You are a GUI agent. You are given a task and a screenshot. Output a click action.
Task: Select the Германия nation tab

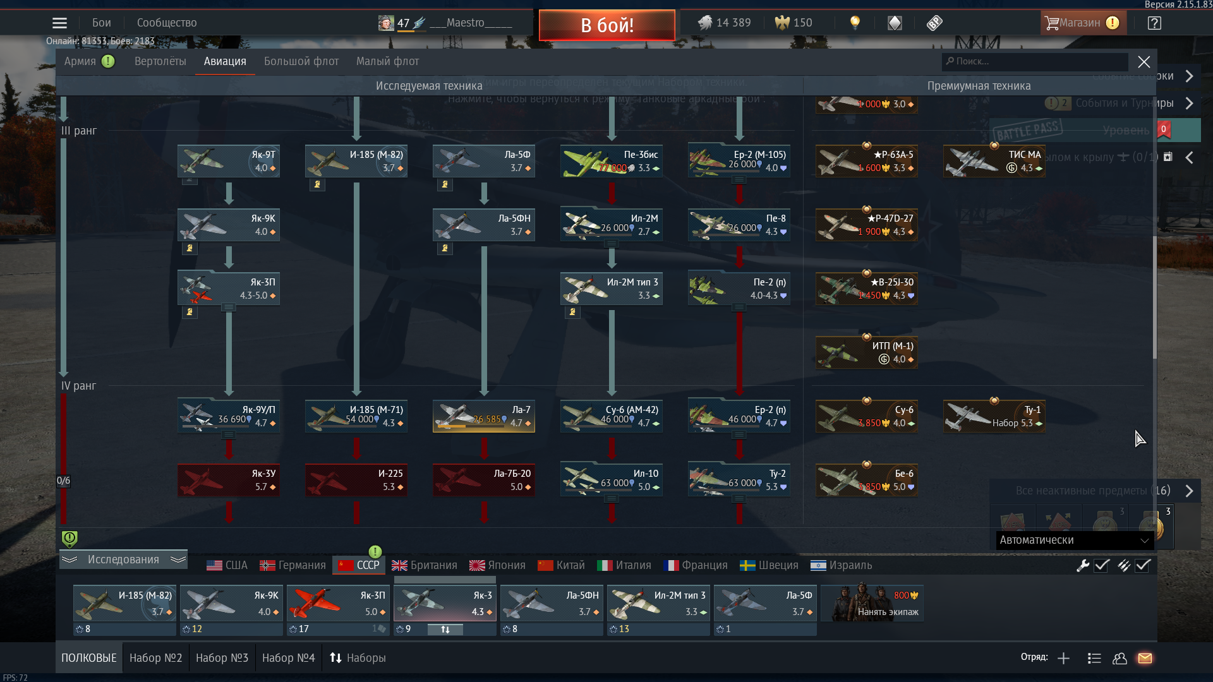[x=293, y=565]
